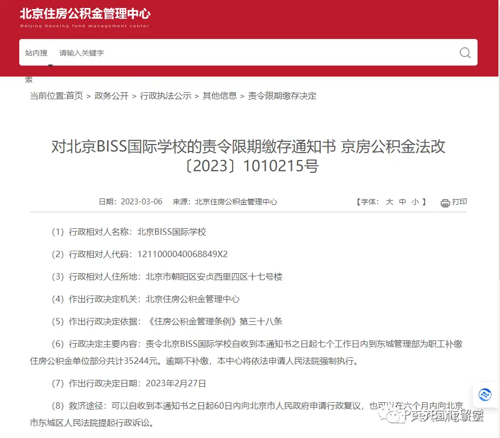500x438 pixels.
Task: Click the article title heading
Action: click(x=249, y=156)
